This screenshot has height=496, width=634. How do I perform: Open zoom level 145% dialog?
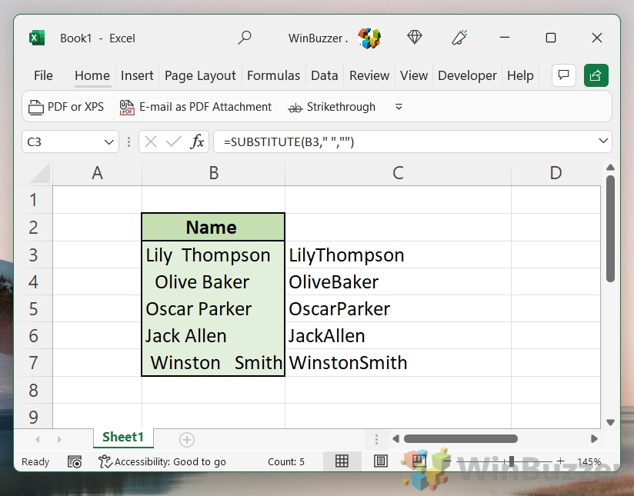click(x=589, y=461)
